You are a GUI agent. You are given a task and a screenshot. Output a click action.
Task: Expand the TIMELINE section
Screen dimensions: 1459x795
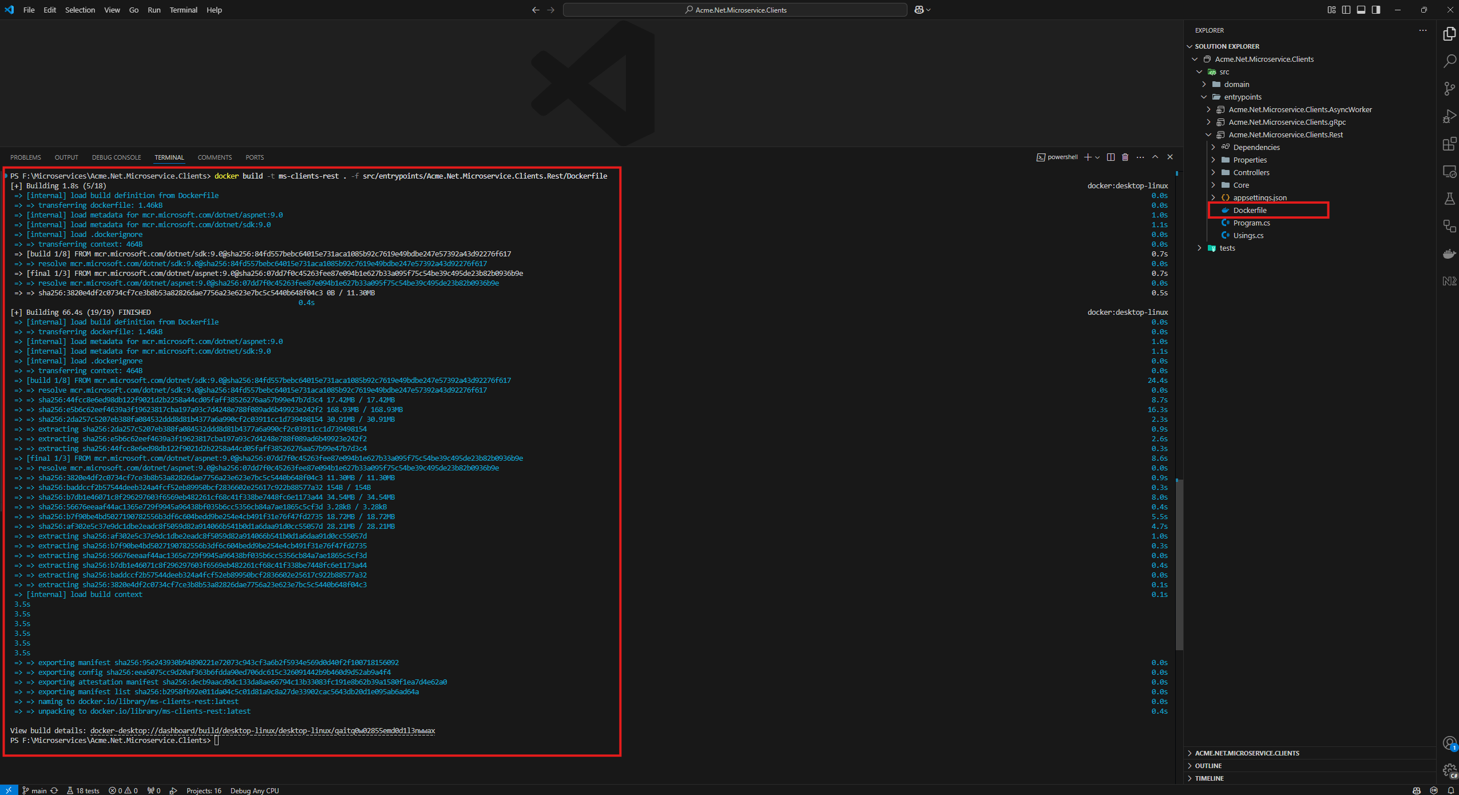[1209, 778]
